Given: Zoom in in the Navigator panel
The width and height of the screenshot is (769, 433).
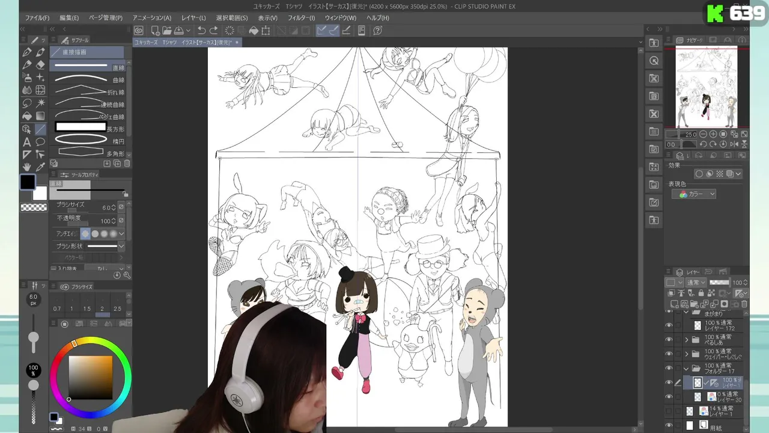Looking at the screenshot, I should tap(713, 134).
